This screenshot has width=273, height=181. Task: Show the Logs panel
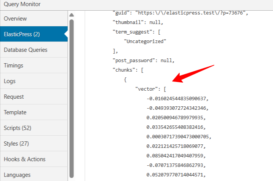[10, 81]
